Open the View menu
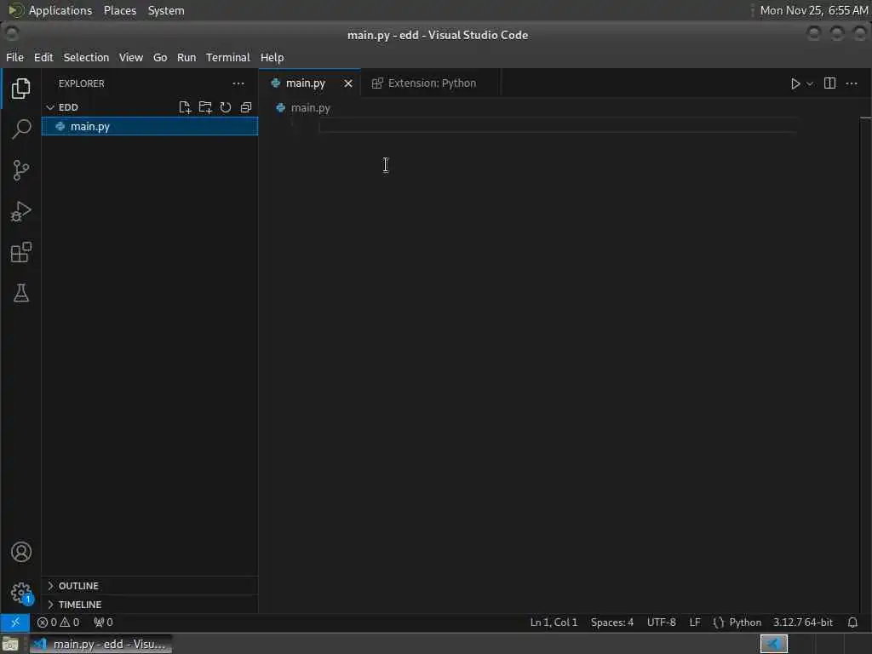872x654 pixels. click(130, 57)
